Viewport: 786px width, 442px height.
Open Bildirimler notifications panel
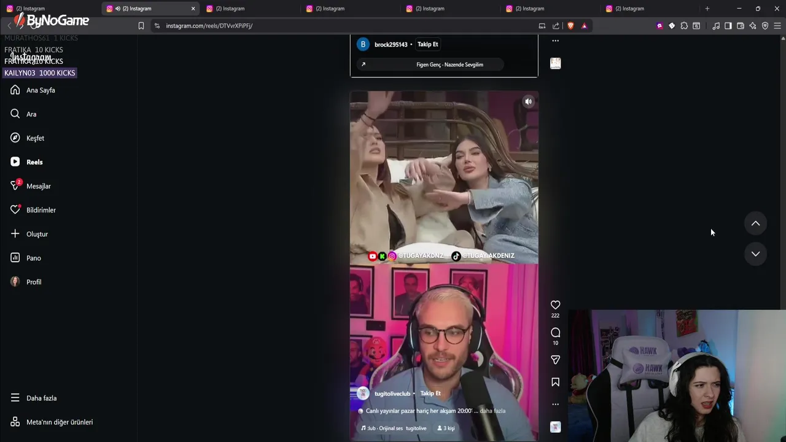(x=33, y=210)
